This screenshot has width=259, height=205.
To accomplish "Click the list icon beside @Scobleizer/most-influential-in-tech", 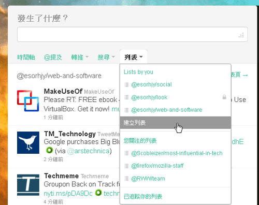I will [126, 153].
